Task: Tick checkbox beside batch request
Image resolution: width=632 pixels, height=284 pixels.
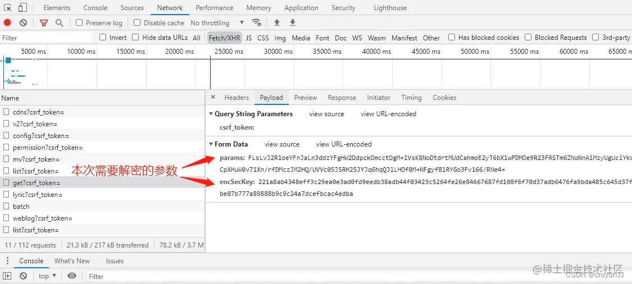Action: [6, 206]
